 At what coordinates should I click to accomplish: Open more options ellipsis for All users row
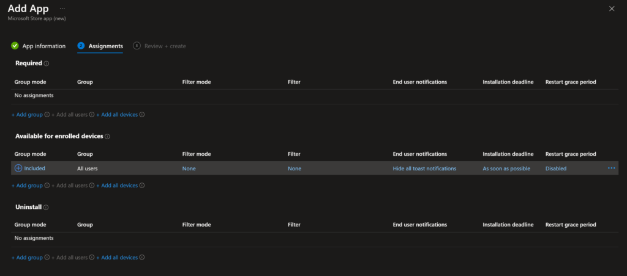coord(612,169)
